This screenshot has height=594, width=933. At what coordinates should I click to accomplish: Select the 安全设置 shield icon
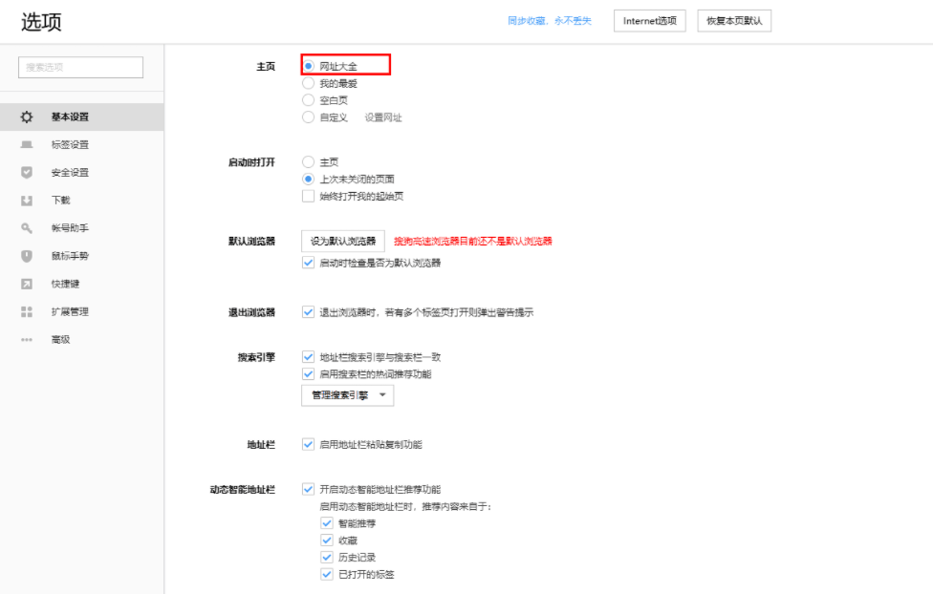pyautogui.click(x=26, y=173)
